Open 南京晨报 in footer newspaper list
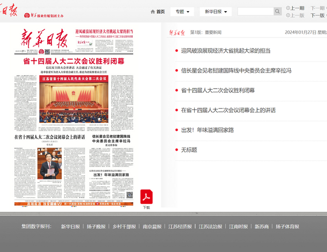The width and height of the screenshot is (327, 252). click(152, 227)
